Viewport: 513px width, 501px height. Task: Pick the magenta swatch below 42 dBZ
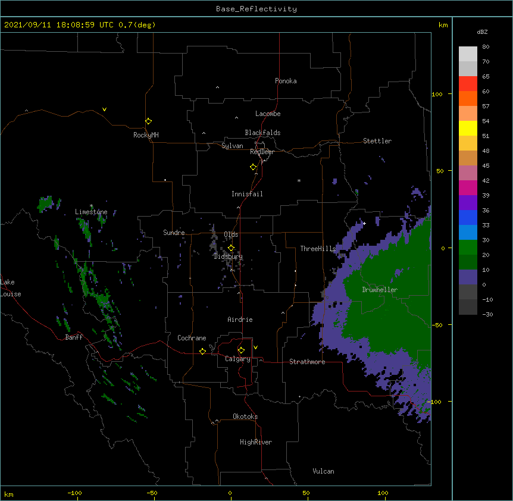(x=468, y=187)
